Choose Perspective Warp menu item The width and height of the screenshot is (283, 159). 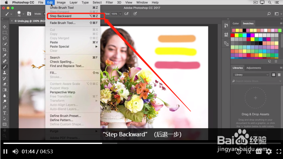(73, 92)
